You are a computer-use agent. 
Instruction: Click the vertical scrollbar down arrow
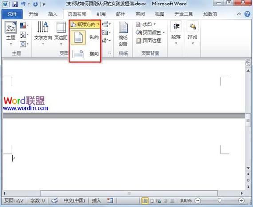248,168
